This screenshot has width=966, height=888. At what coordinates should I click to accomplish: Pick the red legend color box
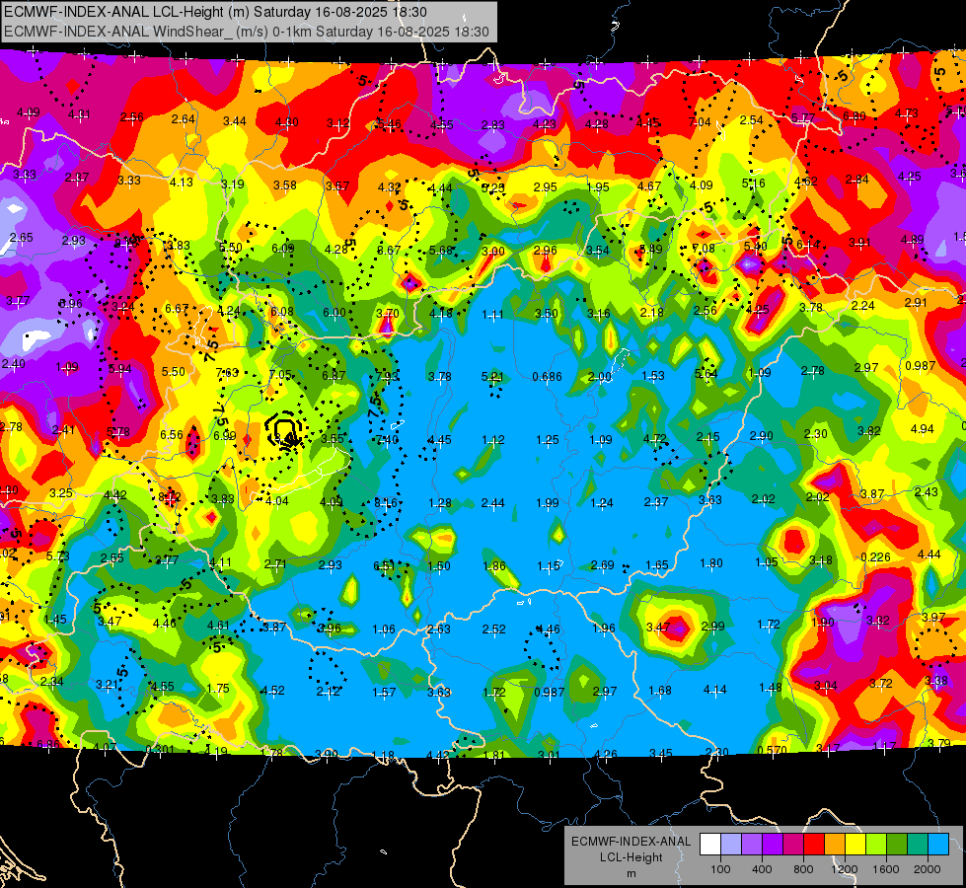point(814,844)
